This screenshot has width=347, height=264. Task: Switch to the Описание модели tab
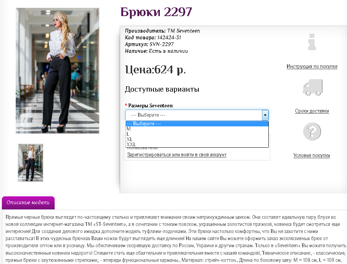pos(28,203)
